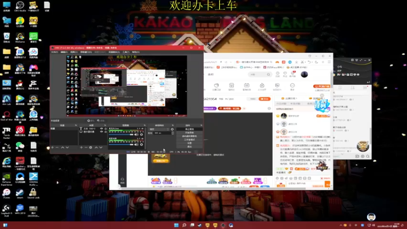Screen dimensions: 407x229
Task: Open the WeChat desktop icon
Action: coord(20,147)
